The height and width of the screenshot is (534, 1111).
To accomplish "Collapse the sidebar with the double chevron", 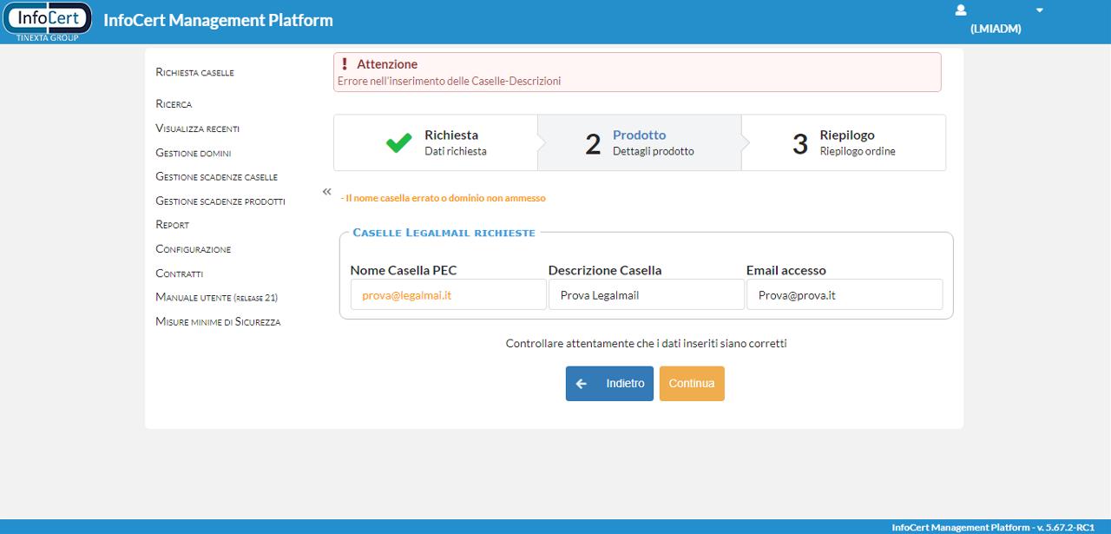I will click(327, 191).
